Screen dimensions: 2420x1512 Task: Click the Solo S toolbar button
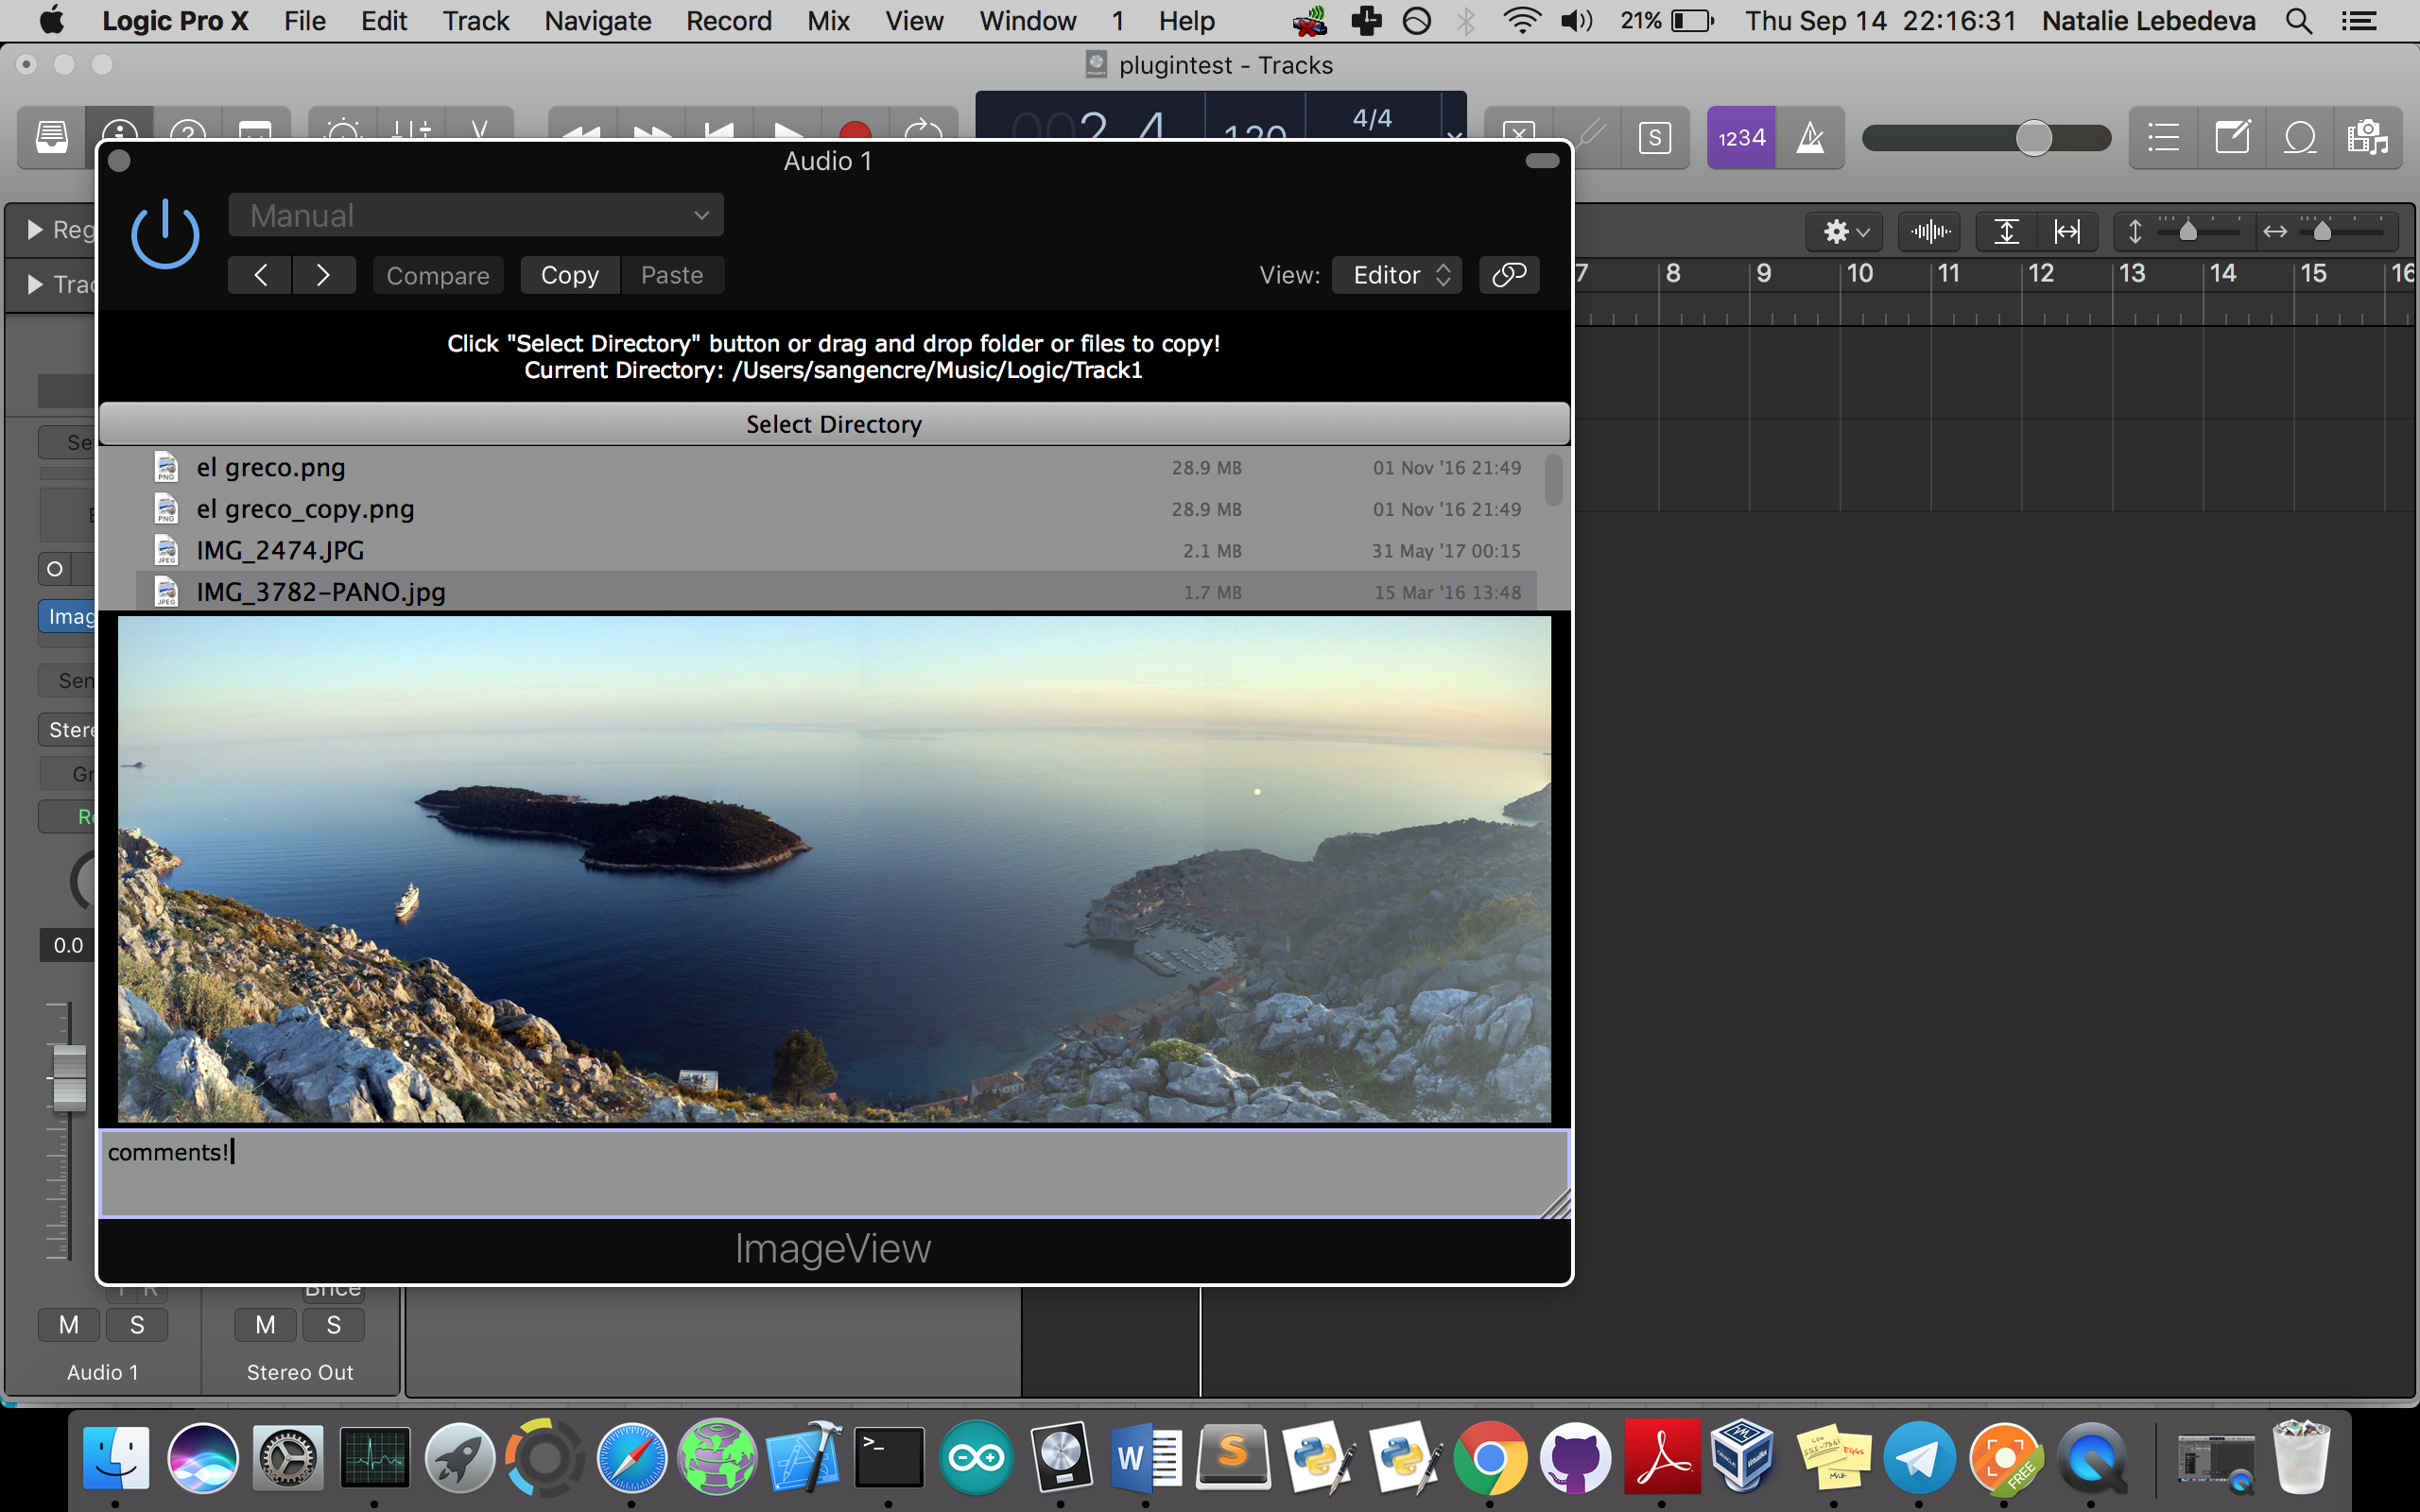1655,138
